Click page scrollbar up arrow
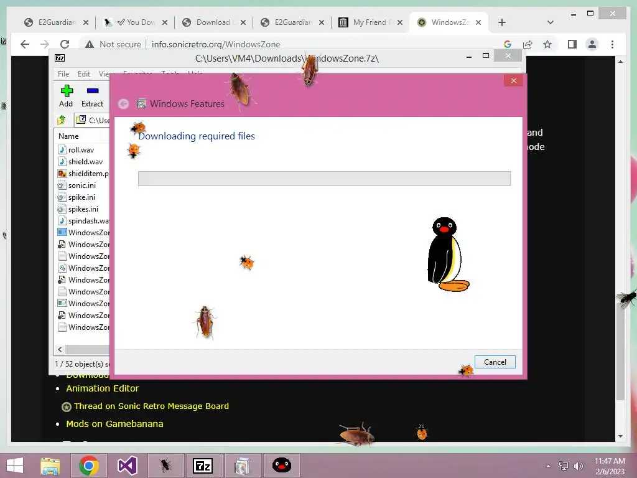637x478 pixels. pyautogui.click(x=620, y=62)
